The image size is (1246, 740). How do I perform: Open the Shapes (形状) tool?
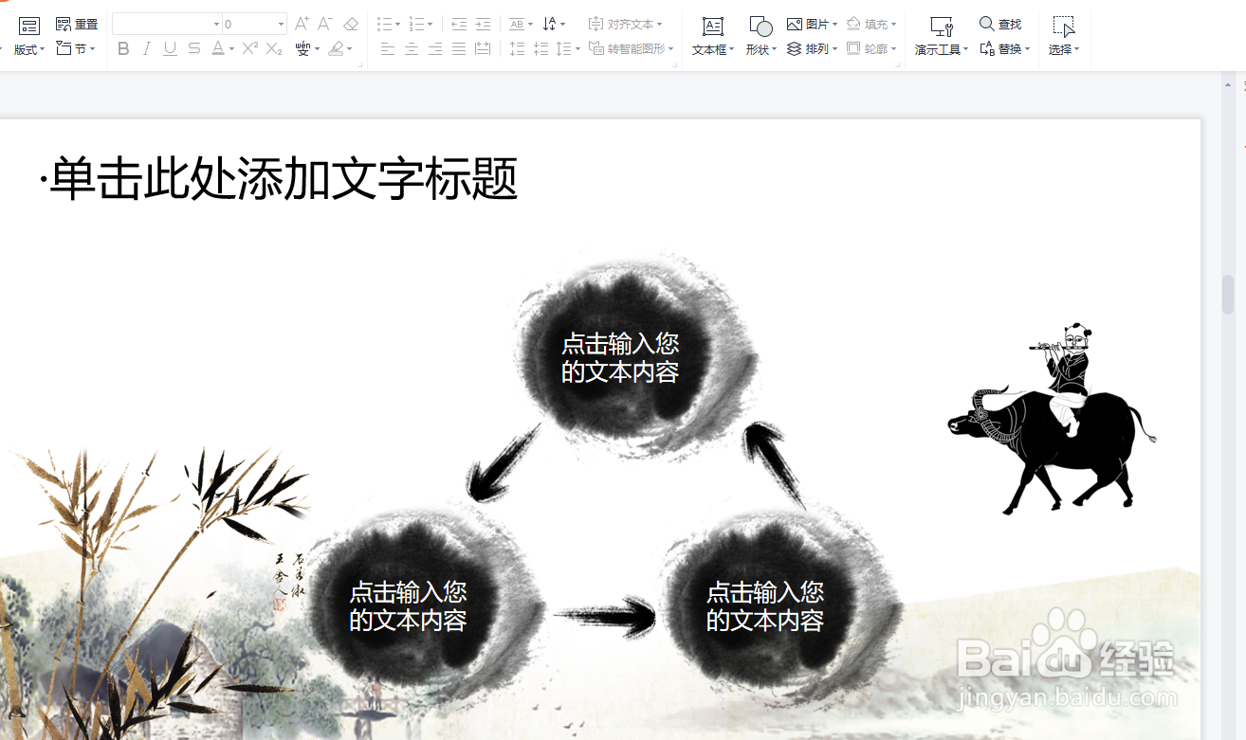click(x=760, y=36)
